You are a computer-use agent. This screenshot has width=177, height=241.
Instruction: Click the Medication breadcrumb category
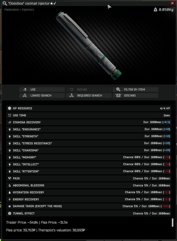coord(11,10)
